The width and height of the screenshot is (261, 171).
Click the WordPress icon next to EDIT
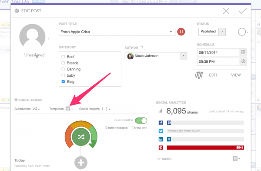click(x=199, y=75)
